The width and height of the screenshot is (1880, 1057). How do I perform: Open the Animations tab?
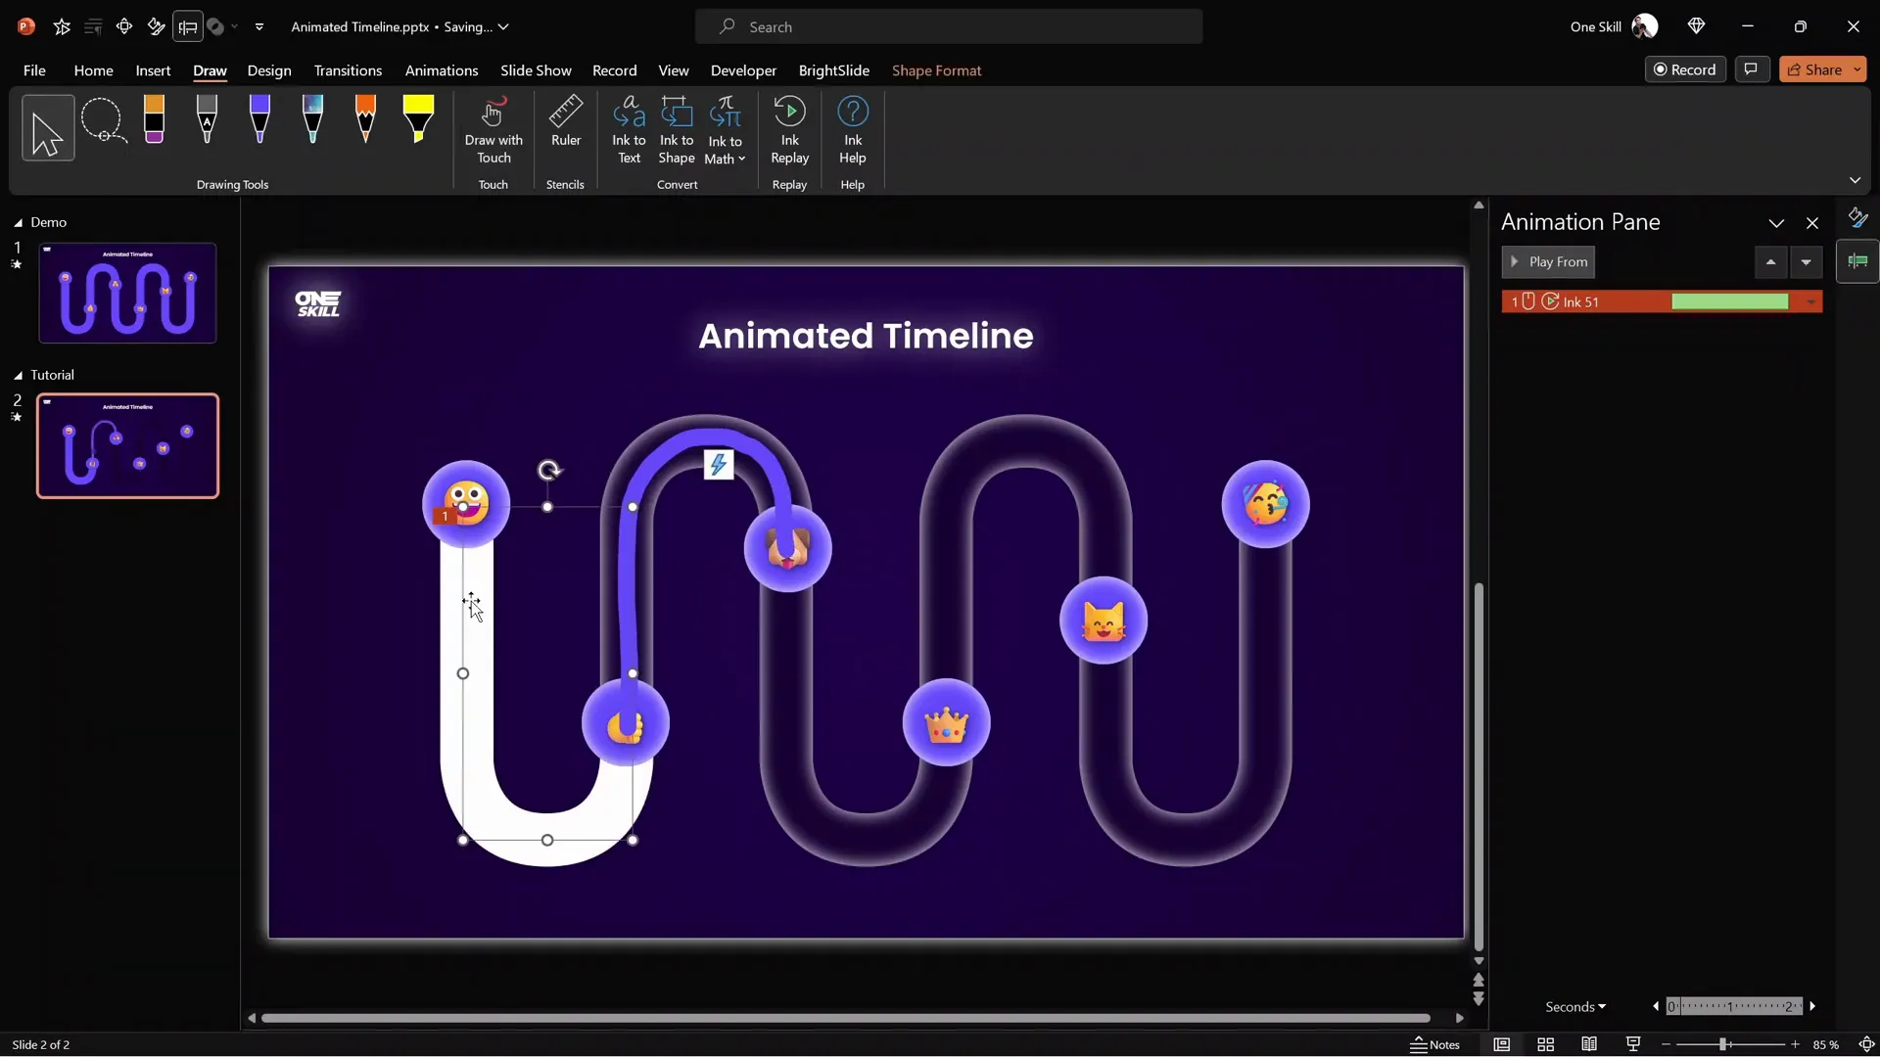tap(441, 70)
